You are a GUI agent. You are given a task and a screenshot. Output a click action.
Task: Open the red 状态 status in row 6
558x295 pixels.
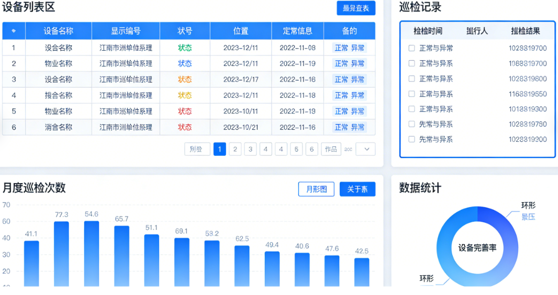click(x=185, y=127)
